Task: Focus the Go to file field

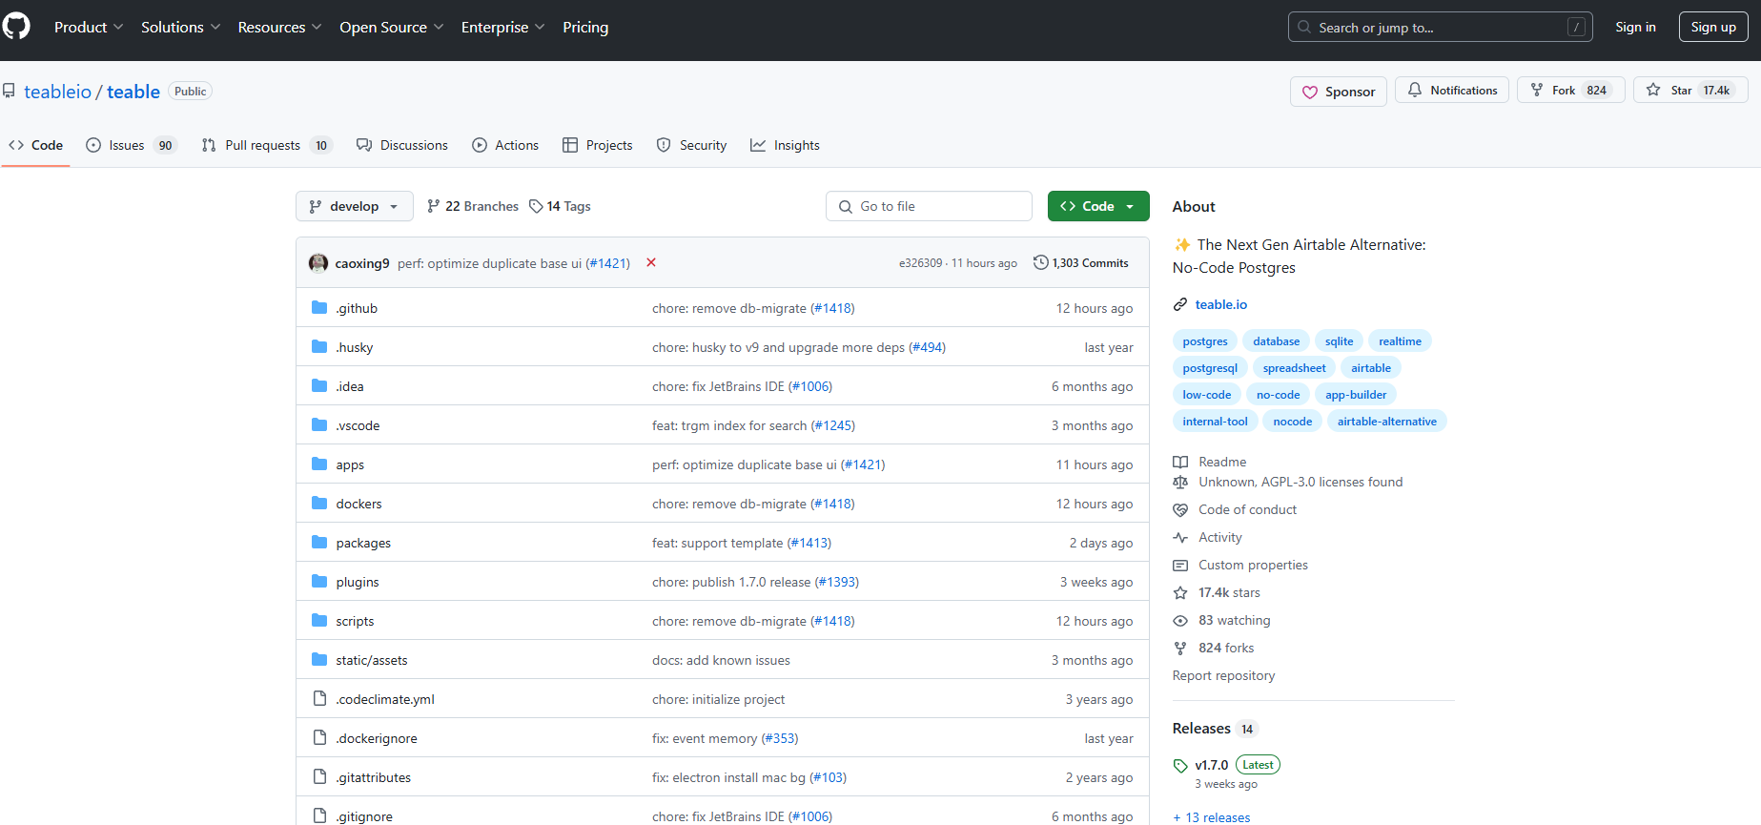Action: (929, 206)
